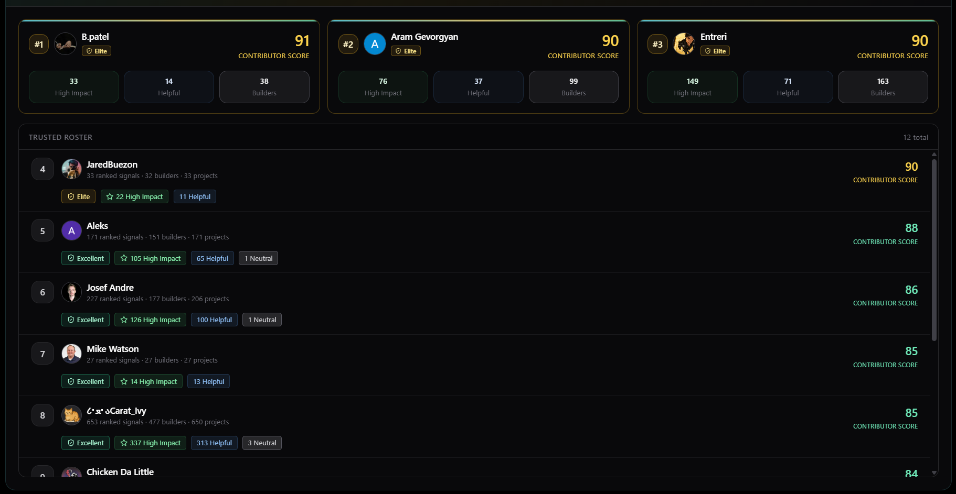956x494 pixels.
Task: Open Aleks's purple avatar icon
Action: tap(71, 230)
